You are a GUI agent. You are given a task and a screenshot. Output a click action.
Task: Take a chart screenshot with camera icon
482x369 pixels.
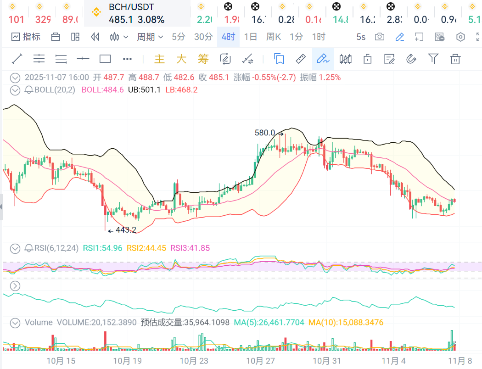tap(380, 37)
